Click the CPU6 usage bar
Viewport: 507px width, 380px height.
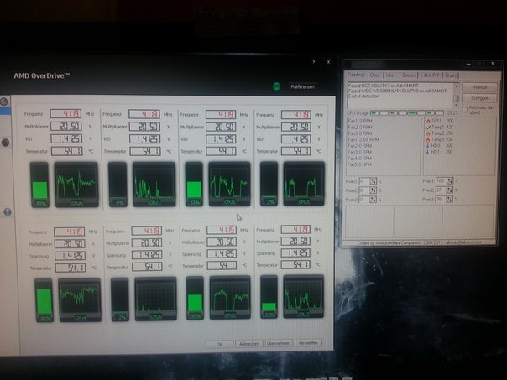pyautogui.click(x=195, y=299)
